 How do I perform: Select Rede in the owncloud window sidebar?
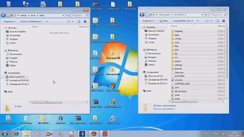[149, 91]
